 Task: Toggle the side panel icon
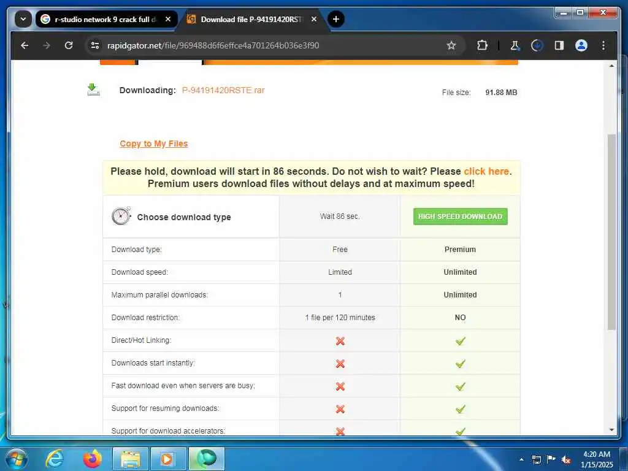[x=559, y=45]
